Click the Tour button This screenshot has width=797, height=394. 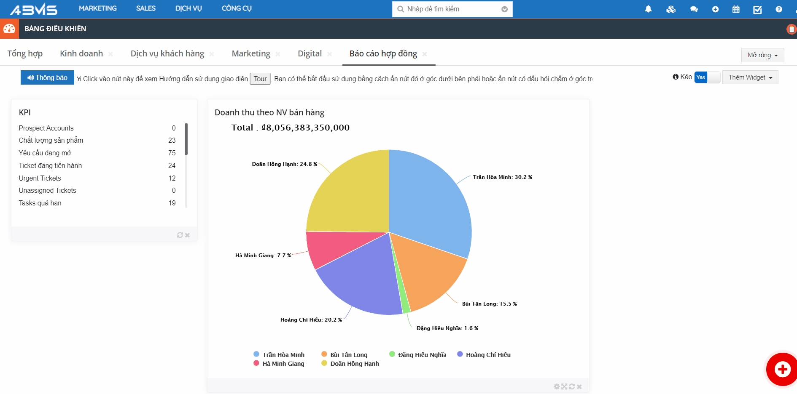pos(260,79)
